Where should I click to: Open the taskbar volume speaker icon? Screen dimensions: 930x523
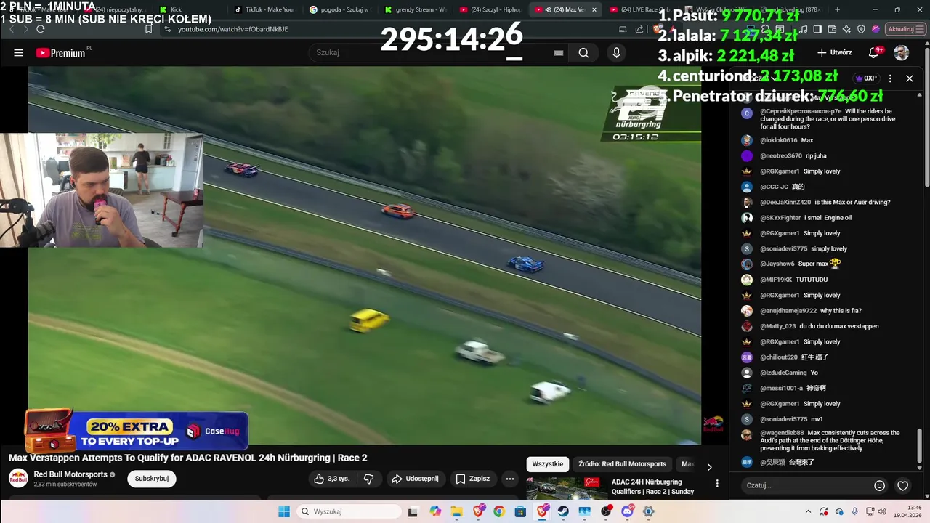[x=883, y=511]
